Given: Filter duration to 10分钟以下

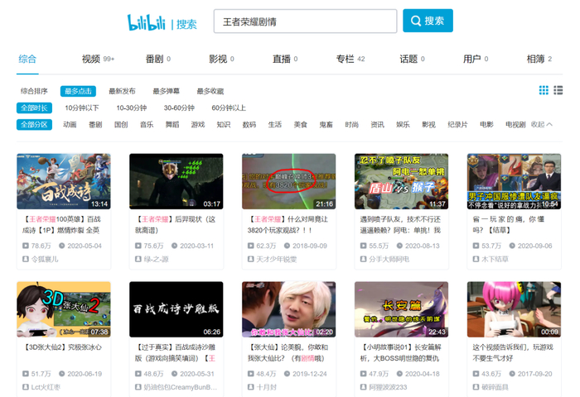Looking at the screenshot, I should pos(82,108).
